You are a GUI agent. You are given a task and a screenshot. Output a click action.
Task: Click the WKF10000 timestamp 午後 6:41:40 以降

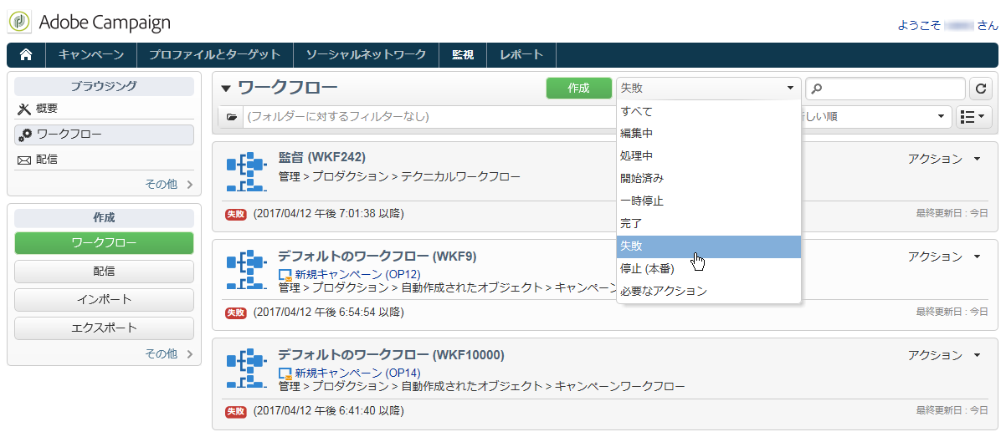[x=329, y=411]
